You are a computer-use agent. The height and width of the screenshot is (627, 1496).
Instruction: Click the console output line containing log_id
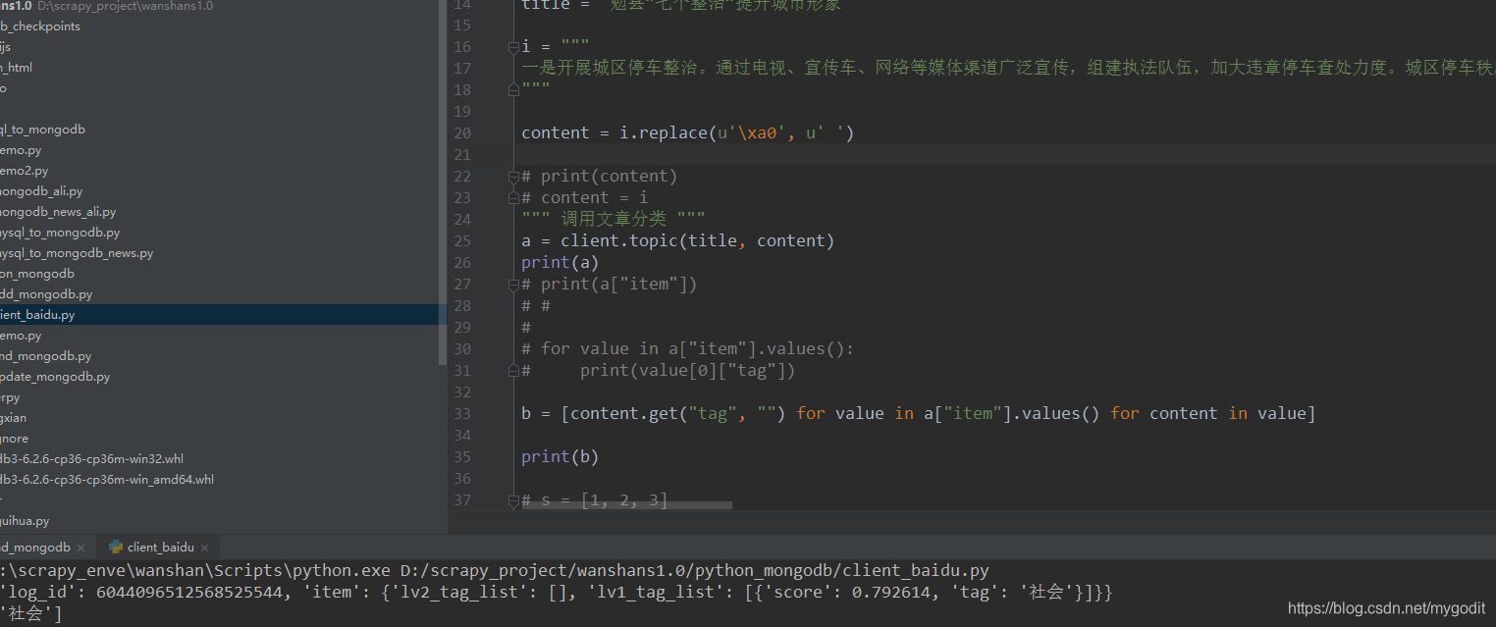[x=557, y=593]
